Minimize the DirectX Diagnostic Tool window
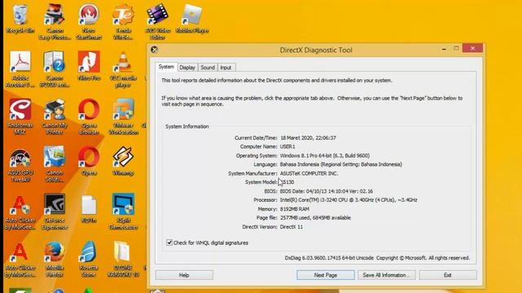Image resolution: width=522 pixels, height=293 pixels. 444,49
